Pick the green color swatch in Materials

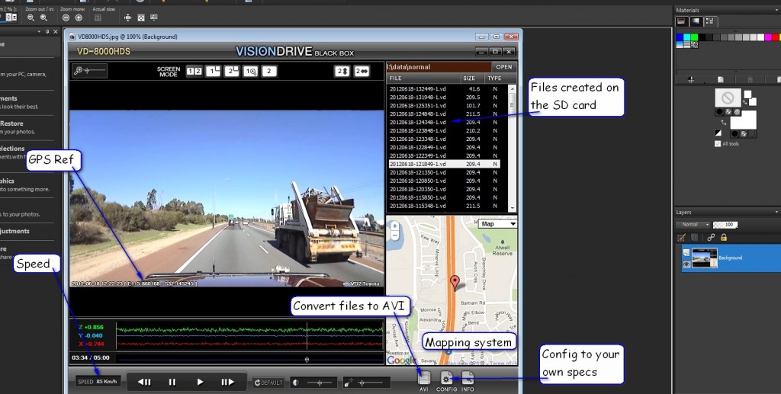(x=694, y=37)
